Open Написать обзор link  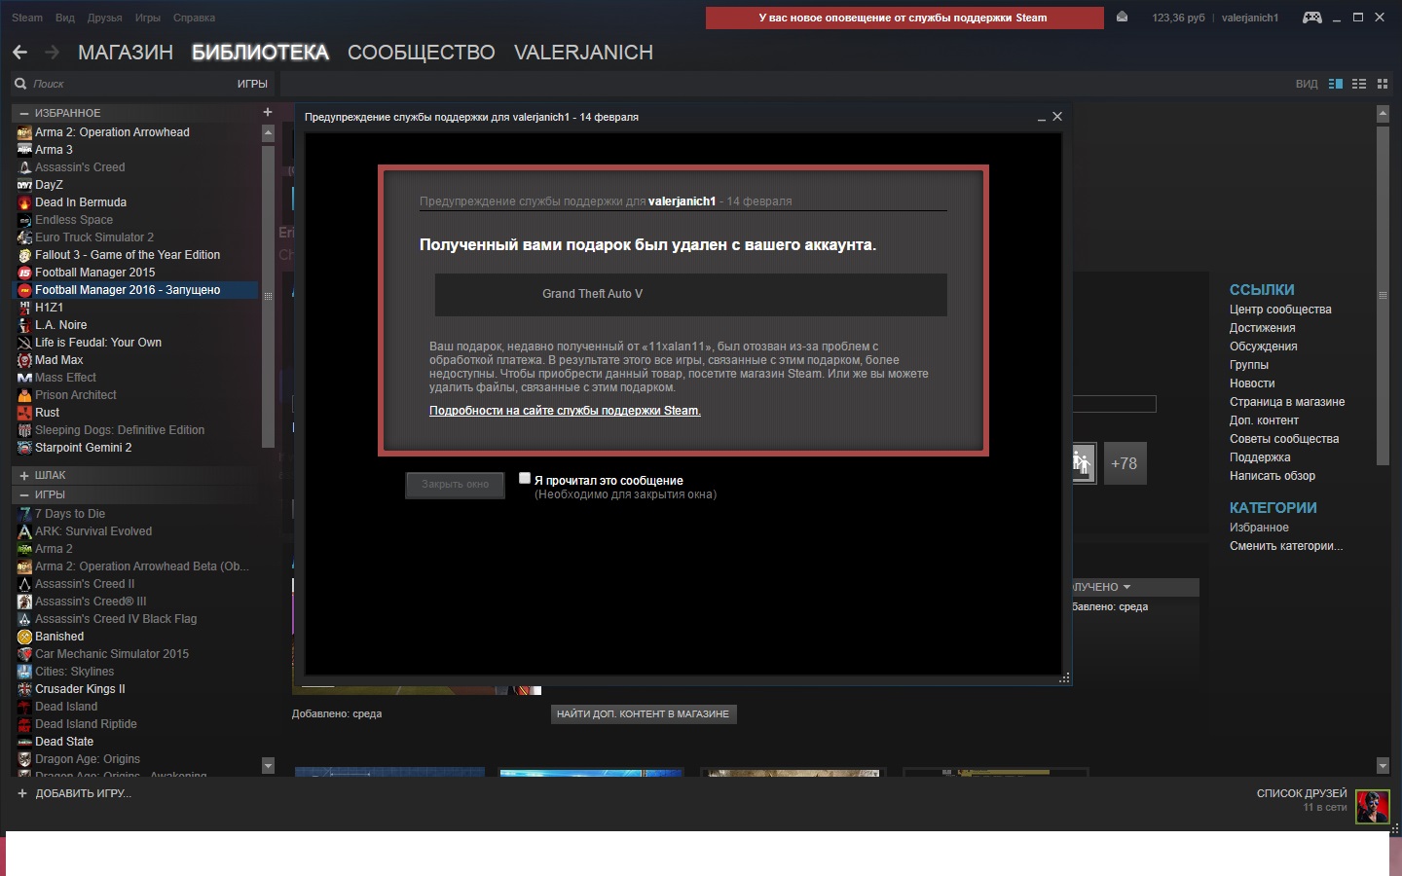click(x=1273, y=476)
